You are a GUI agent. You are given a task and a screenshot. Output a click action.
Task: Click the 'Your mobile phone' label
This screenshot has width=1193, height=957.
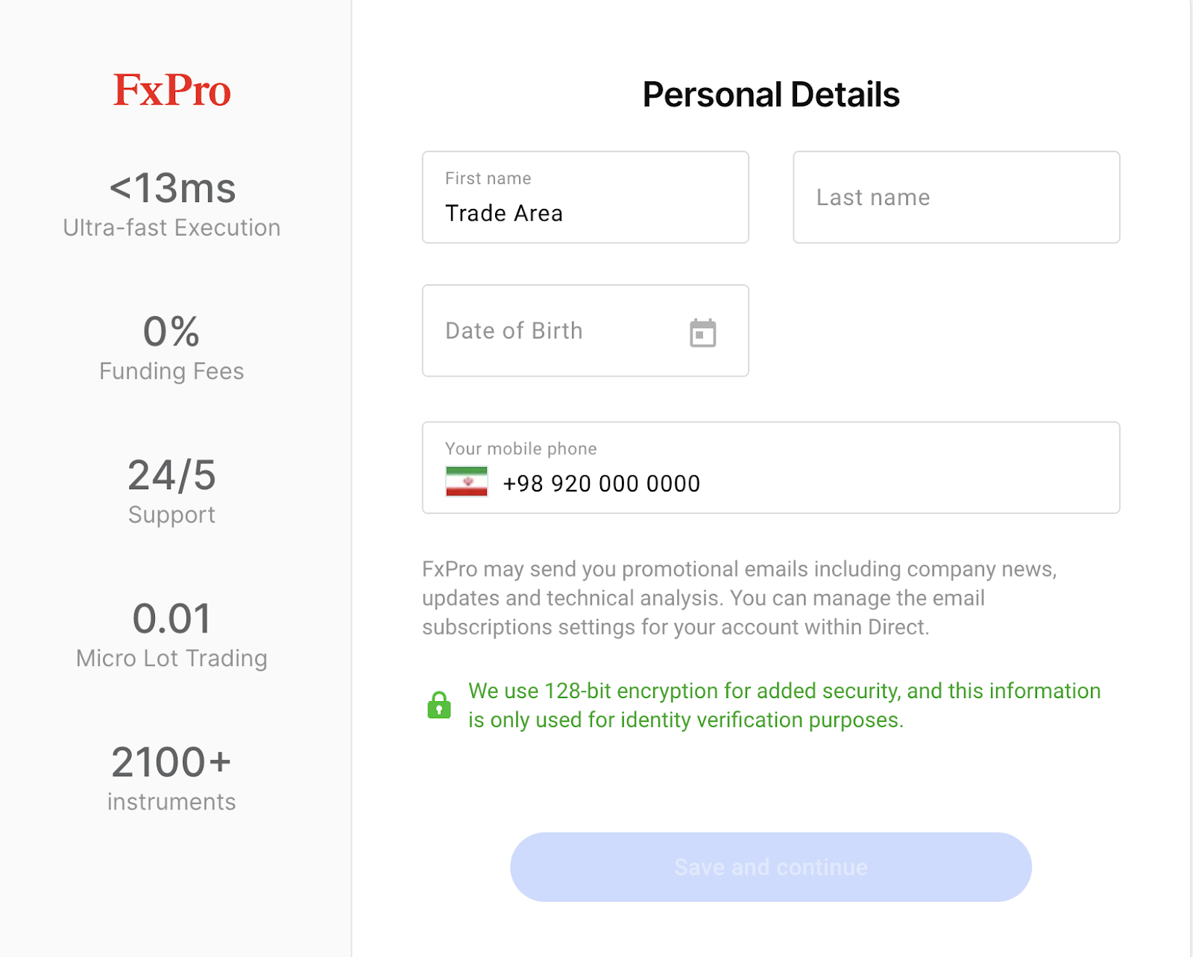(x=521, y=448)
